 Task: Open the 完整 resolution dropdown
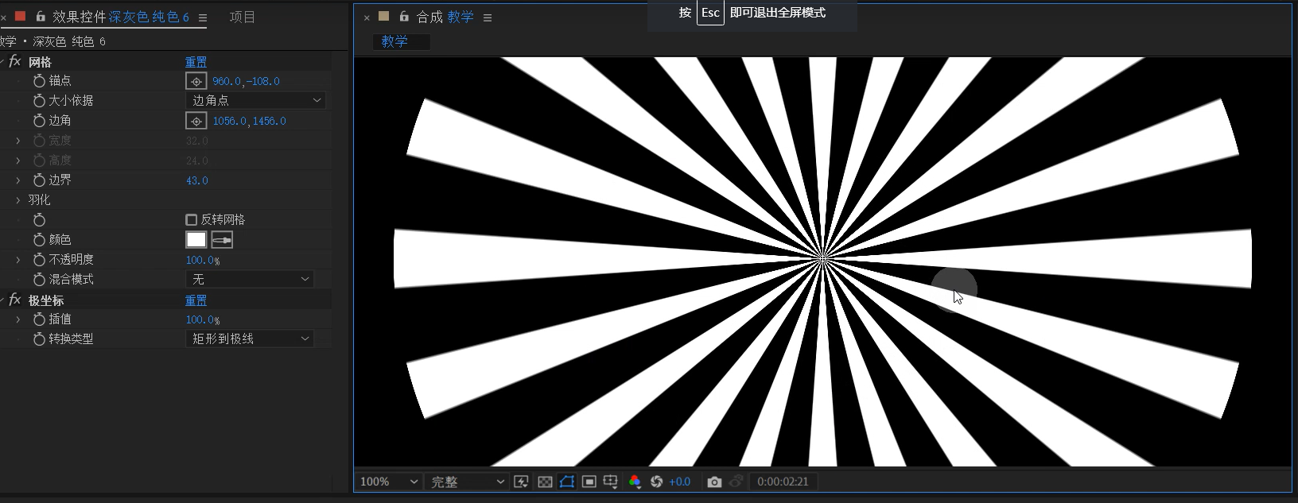coord(467,482)
